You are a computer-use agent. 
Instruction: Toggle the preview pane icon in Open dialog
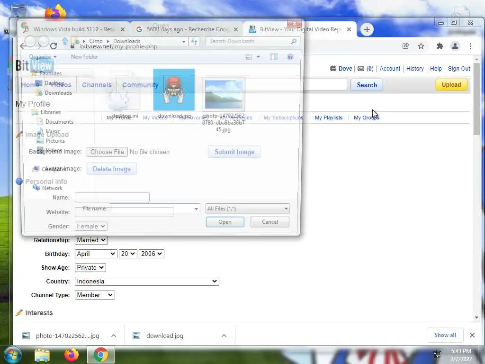(273, 57)
